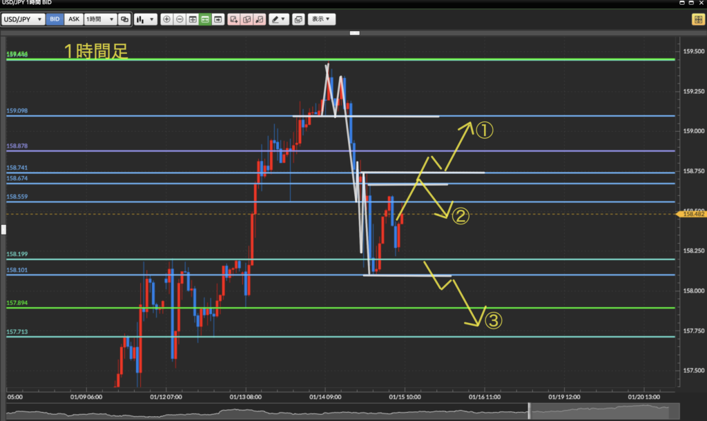Click the bottom navigator range slider handle
707x421 pixels.
tap(530, 411)
